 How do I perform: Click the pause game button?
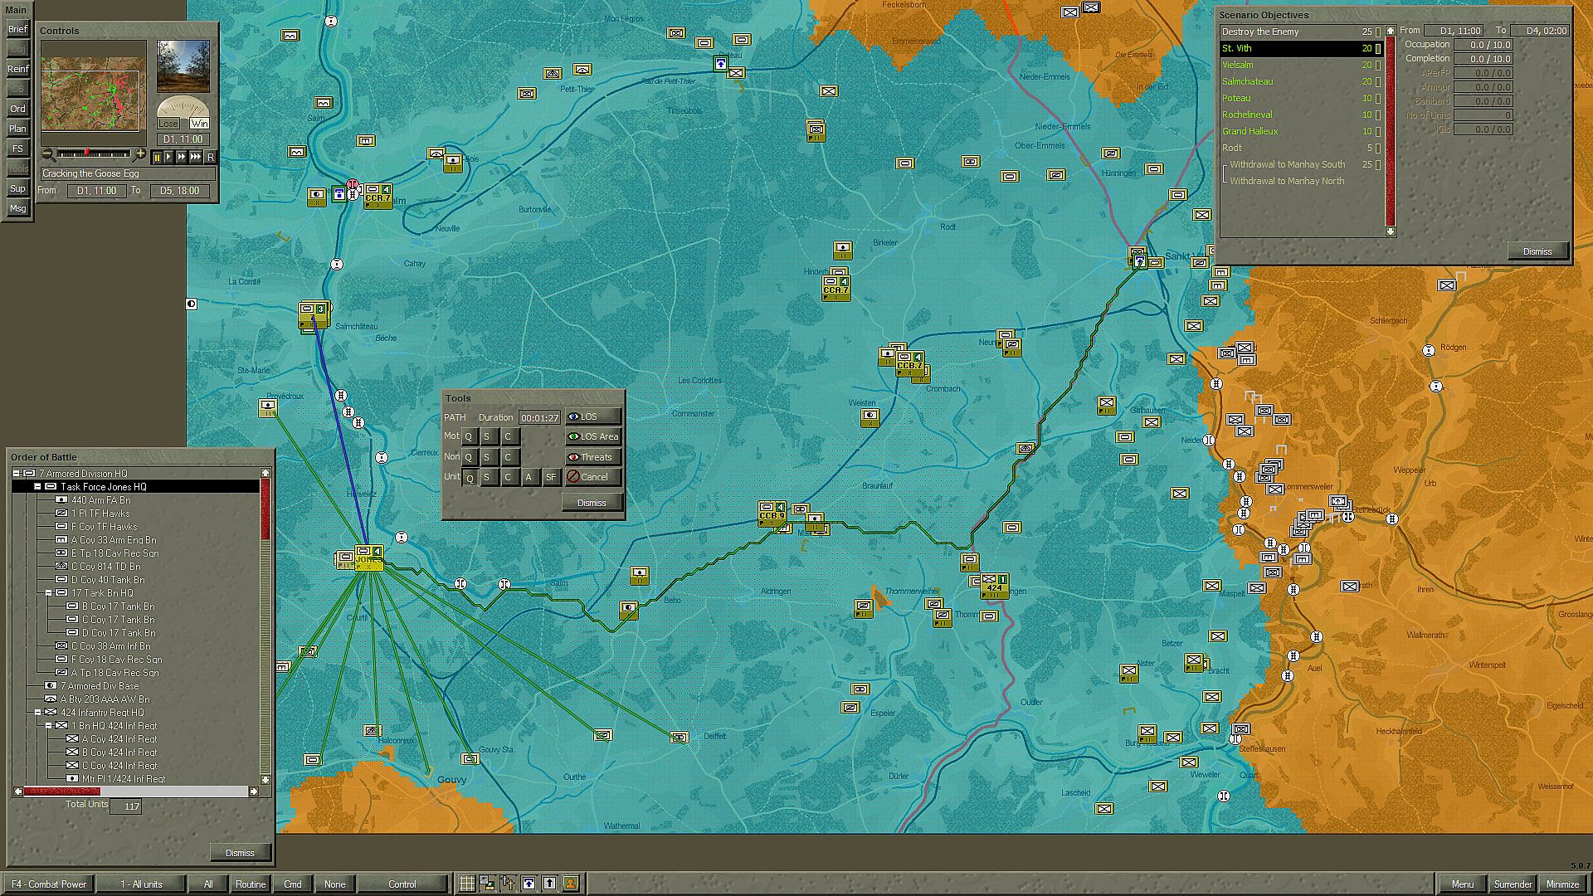click(157, 157)
